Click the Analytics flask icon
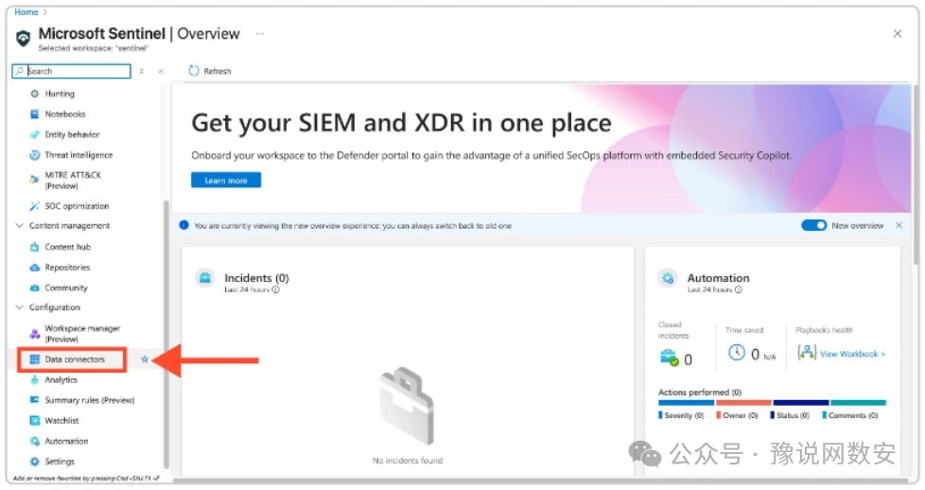The width and height of the screenshot is (925, 490). tap(35, 380)
